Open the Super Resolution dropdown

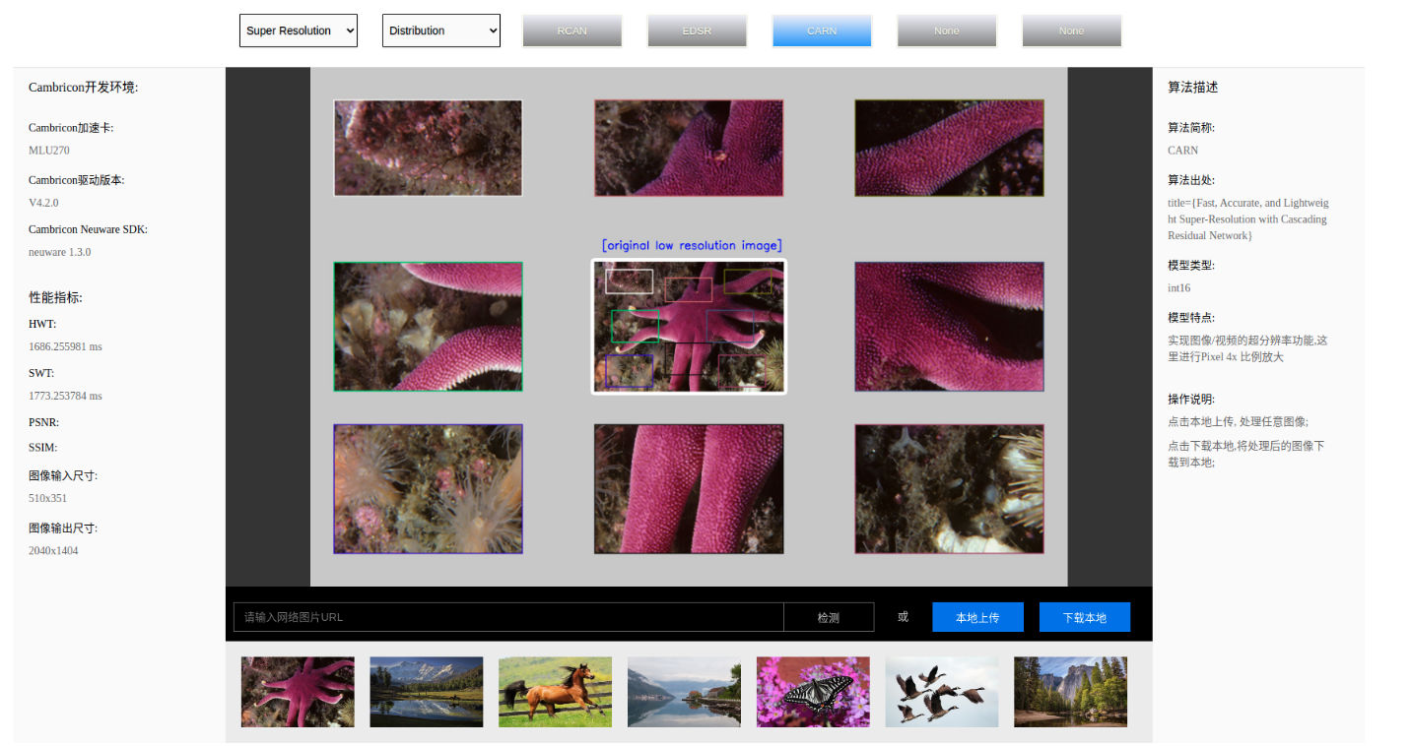coord(298,31)
